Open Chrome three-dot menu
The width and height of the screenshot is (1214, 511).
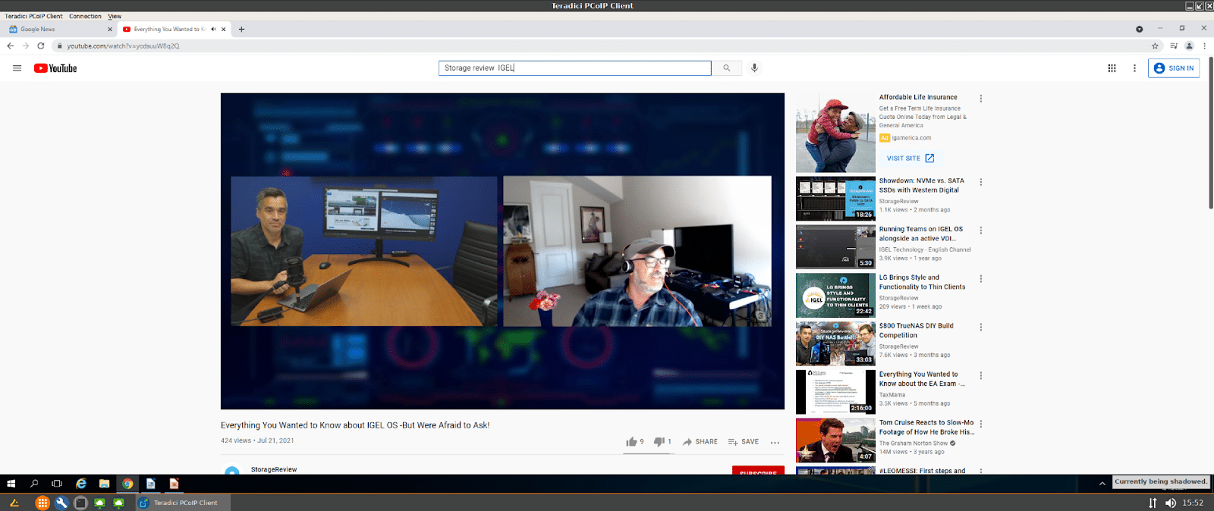(x=1204, y=46)
